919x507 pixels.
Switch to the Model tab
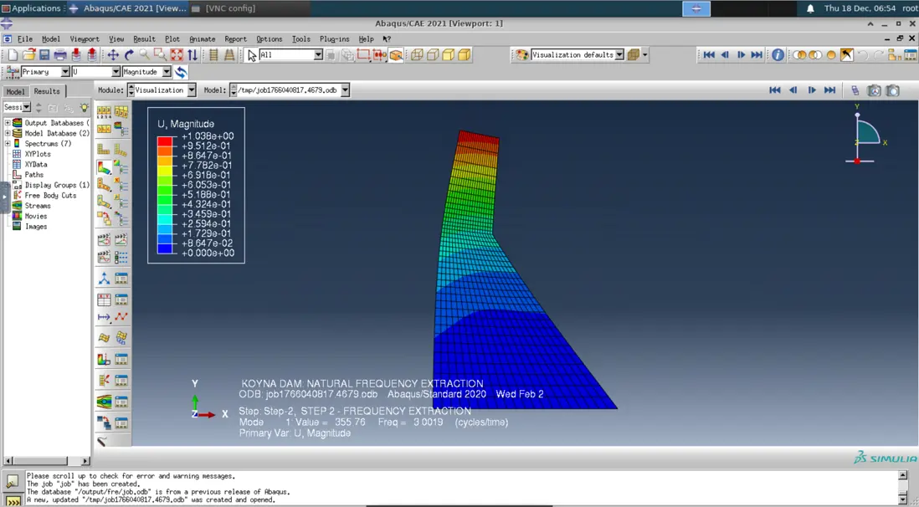pyautogui.click(x=15, y=91)
